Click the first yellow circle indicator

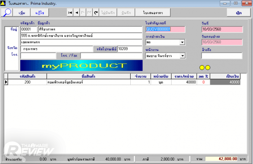[202, 67]
